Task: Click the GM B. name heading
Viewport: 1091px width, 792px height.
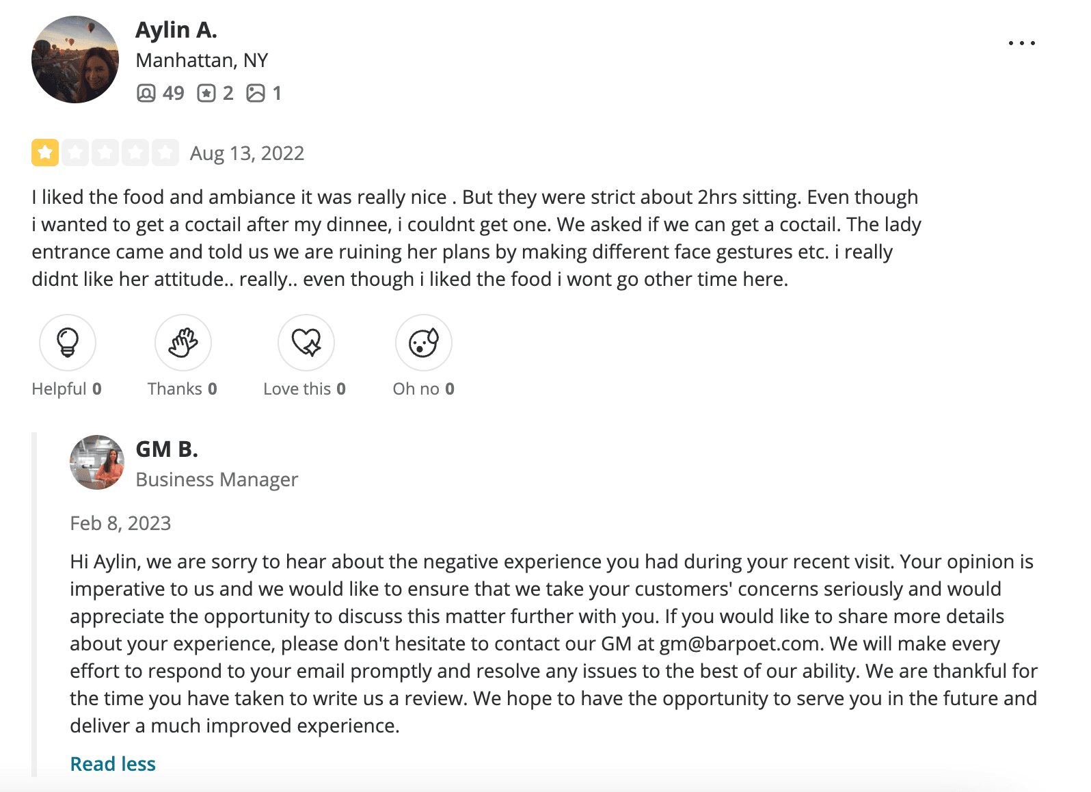Action: coord(167,449)
